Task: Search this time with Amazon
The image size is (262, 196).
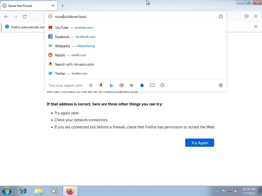Action: [x=101, y=85]
